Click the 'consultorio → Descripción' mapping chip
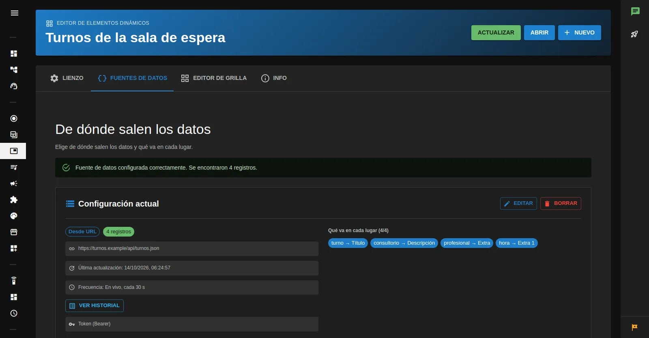The width and height of the screenshot is (649, 338). pyautogui.click(x=404, y=243)
